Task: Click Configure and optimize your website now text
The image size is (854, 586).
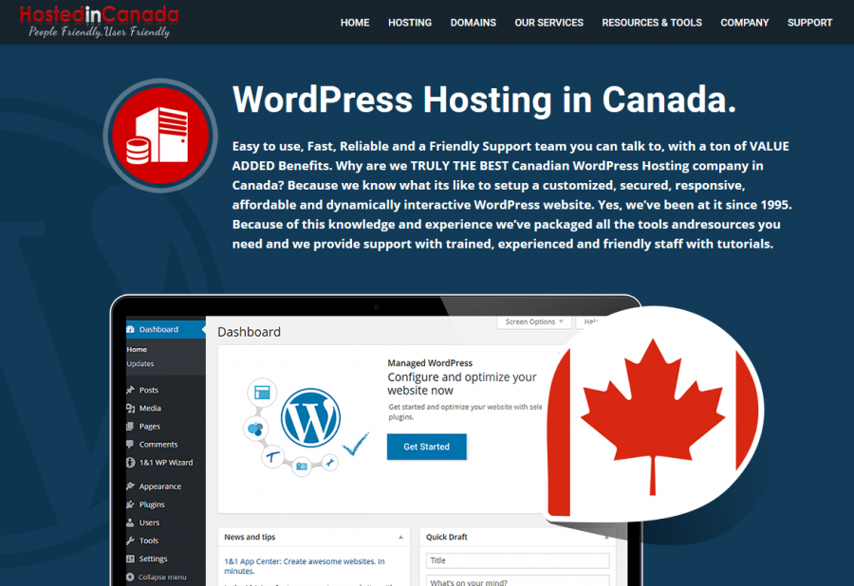Action: 462,384
